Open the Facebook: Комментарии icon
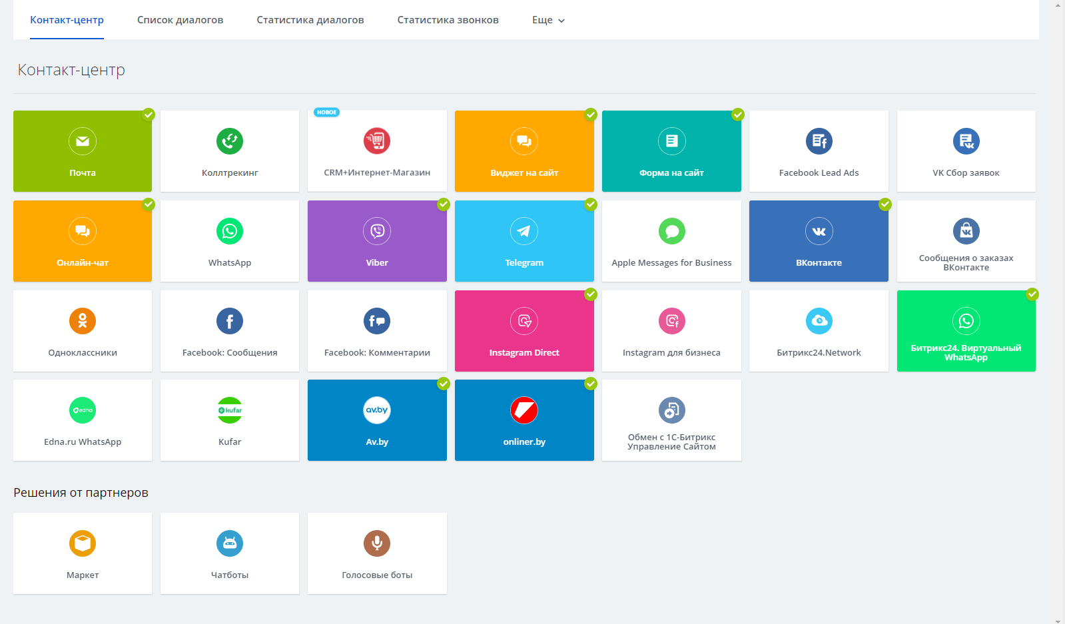The height and width of the screenshot is (624, 1065). click(377, 321)
